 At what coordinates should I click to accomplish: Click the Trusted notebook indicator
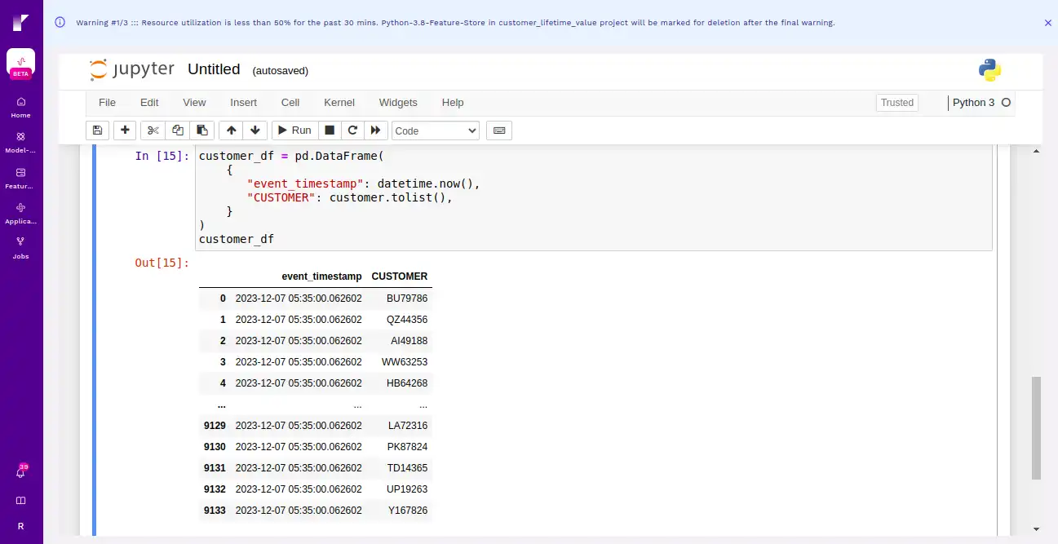pyautogui.click(x=897, y=103)
